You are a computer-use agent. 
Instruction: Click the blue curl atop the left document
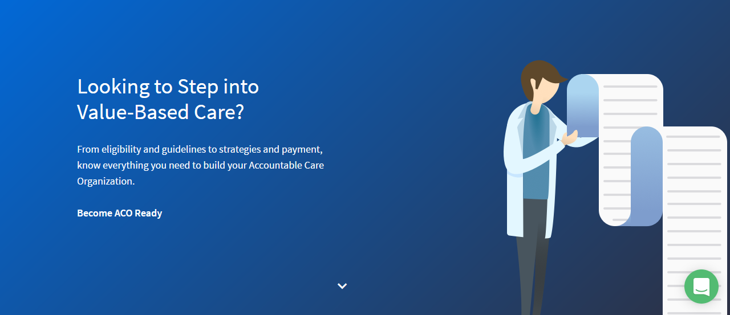[x=582, y=105]
